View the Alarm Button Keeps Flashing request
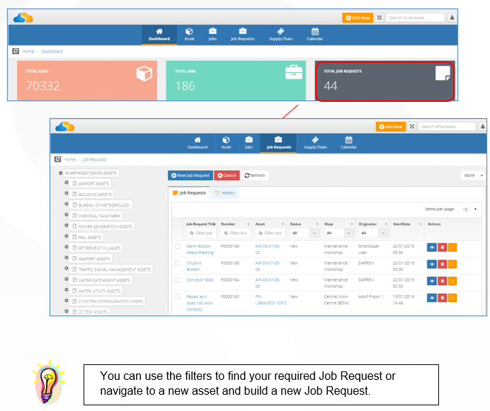Image resolution: width=490 pixels, height=411 pixels. (x=431, y=248)
